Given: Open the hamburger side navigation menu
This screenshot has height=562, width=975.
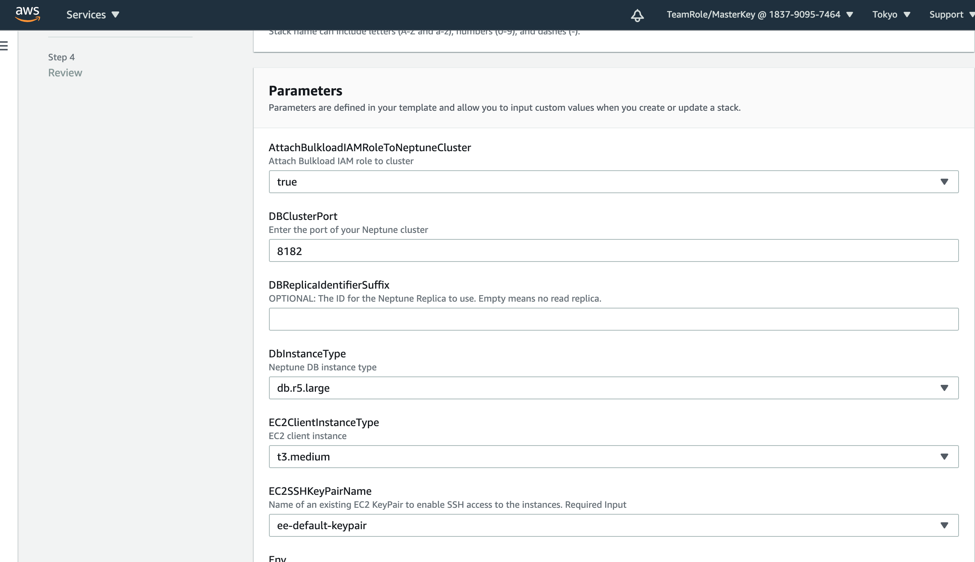Looking at the screenshot, I should click(x=4, y=46).
